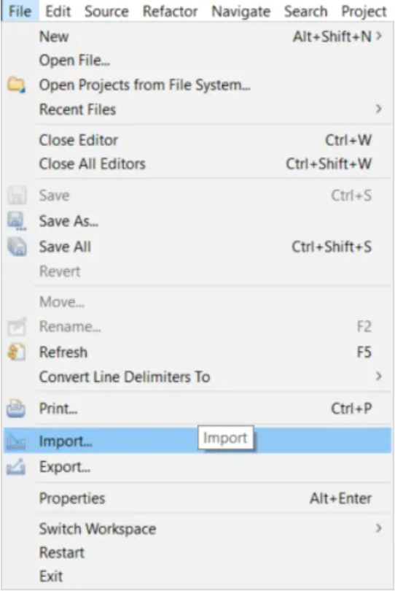
Task: Expand the Convert Line Delimiters To arrow
Action: click(x=379, y=376)
